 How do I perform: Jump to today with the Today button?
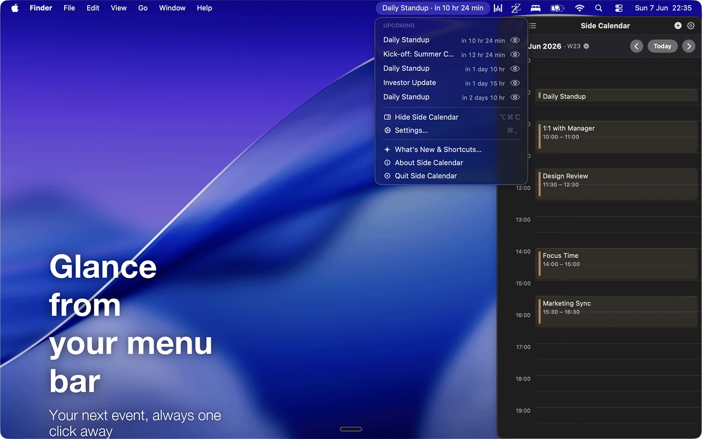[662, 46]
